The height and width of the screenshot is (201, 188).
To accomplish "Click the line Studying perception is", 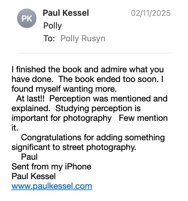I will (x=98, y=109).
